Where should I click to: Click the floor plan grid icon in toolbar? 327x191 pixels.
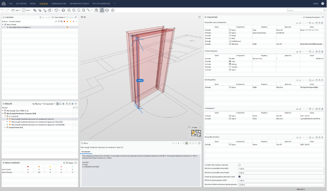(95, 10)
